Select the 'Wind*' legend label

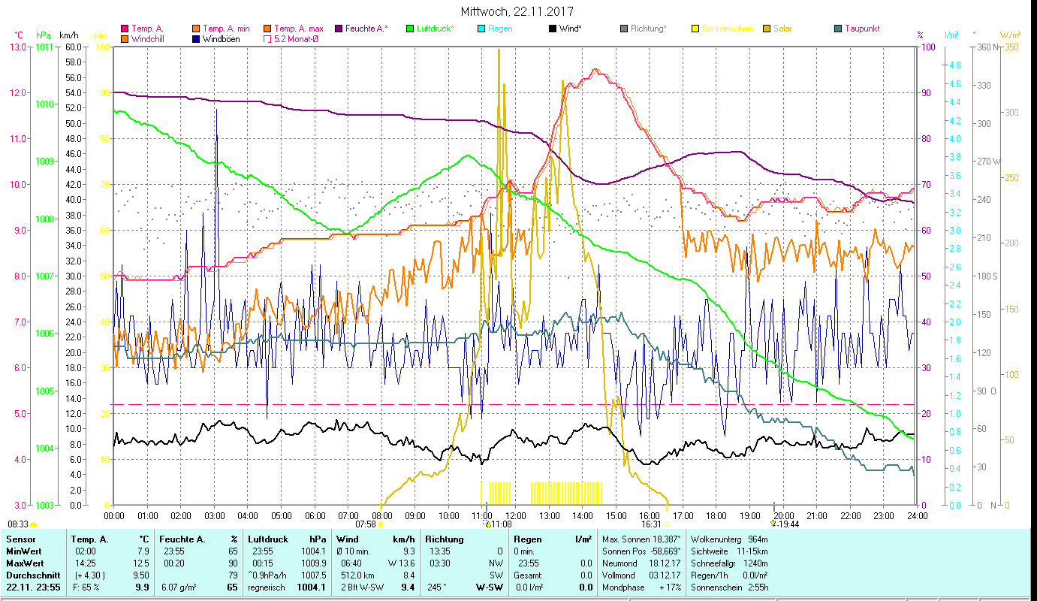click(571, 29)
